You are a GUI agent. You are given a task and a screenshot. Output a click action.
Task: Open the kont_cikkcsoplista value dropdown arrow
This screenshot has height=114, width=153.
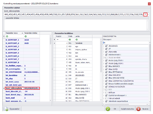coord(145,15)
